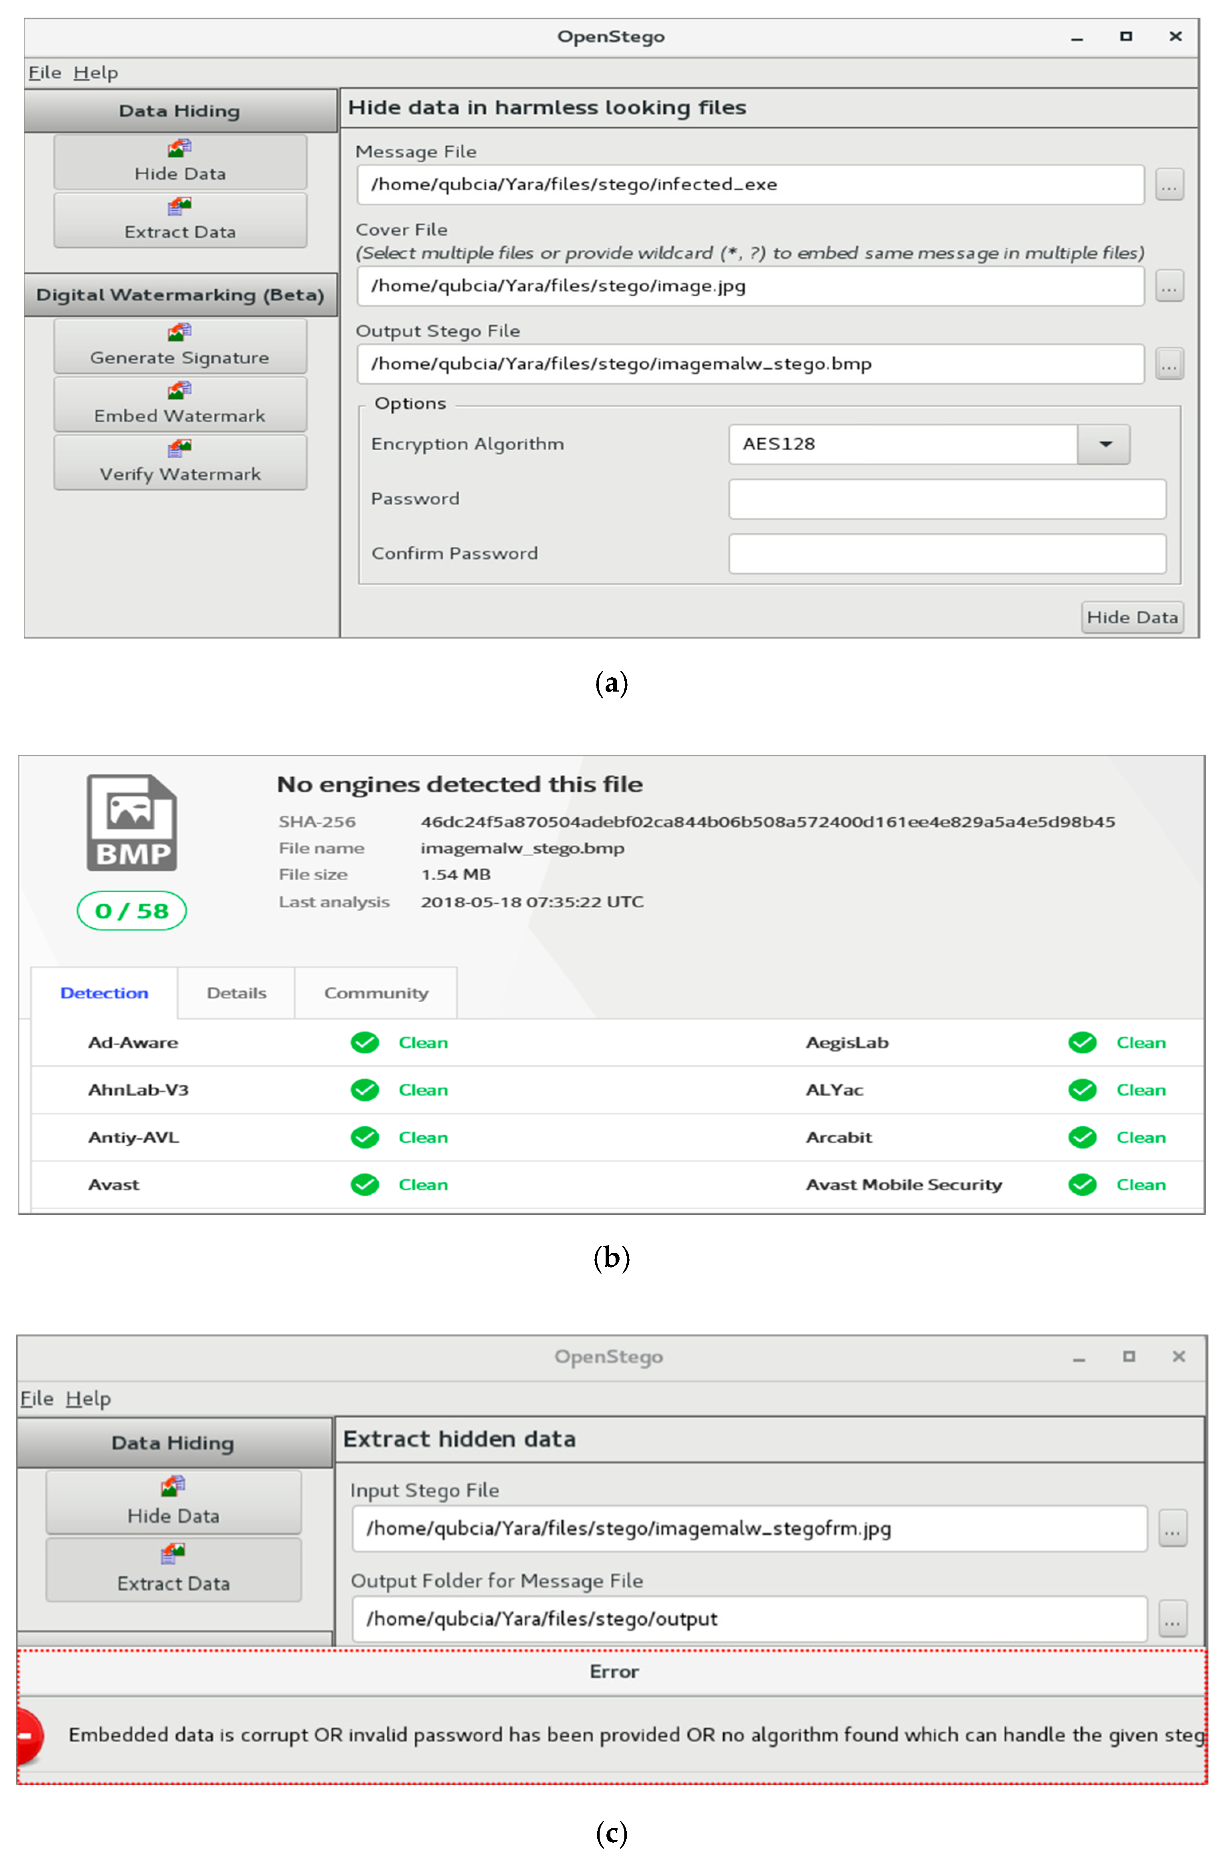Click Cover File path field
Screen dimensions: 1220x1861
point(750,286)
